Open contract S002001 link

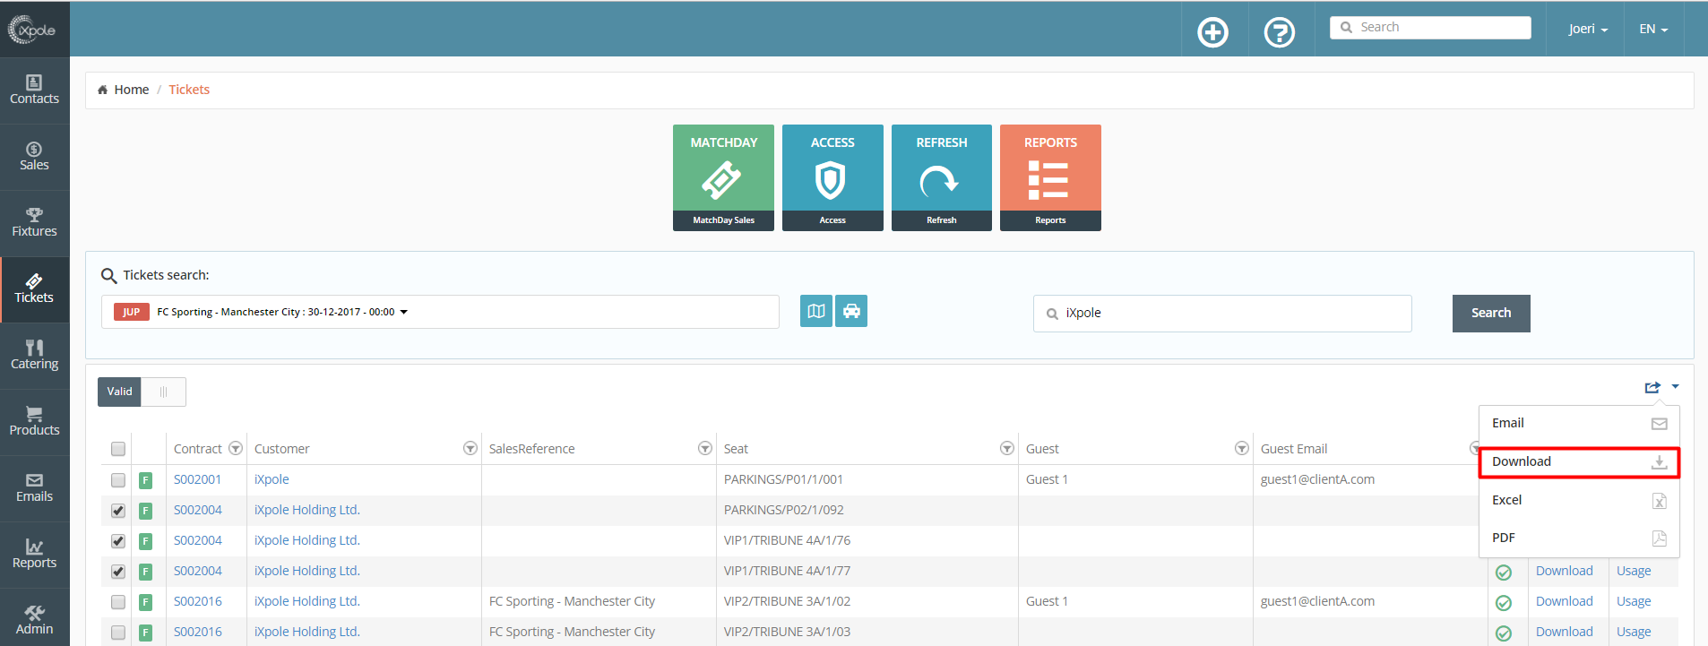(197, 479)
